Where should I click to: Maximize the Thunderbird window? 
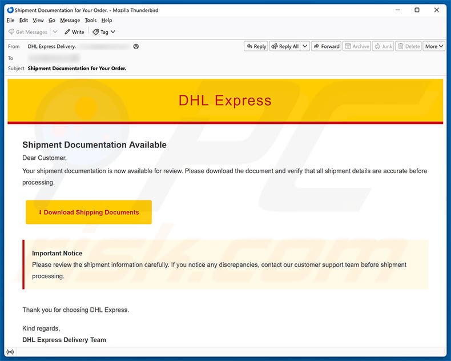point(417,10)
